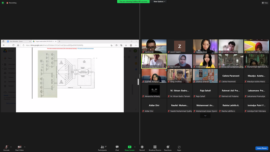Select Saidina Ali's video tile

pos(154,46)
